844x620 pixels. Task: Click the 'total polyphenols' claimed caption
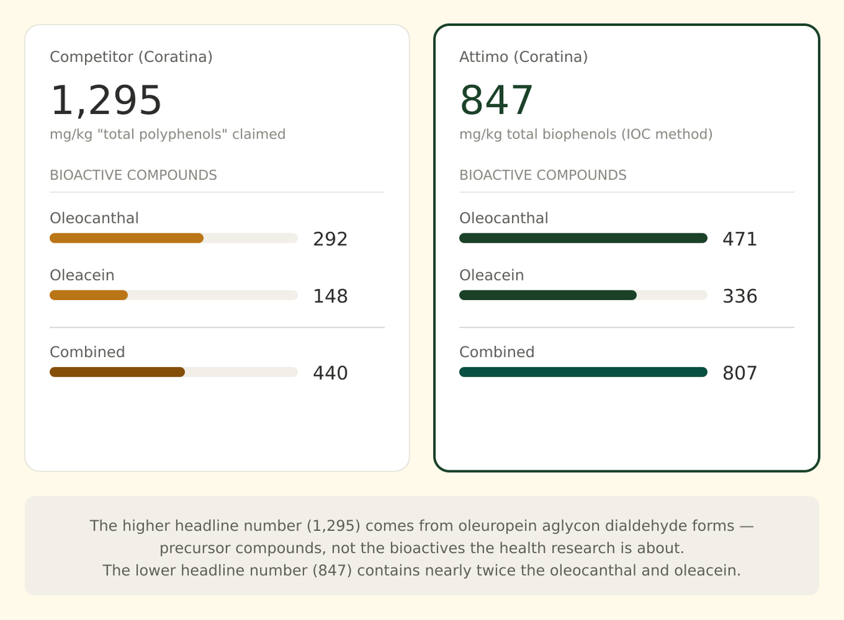[x=167, y=134]
